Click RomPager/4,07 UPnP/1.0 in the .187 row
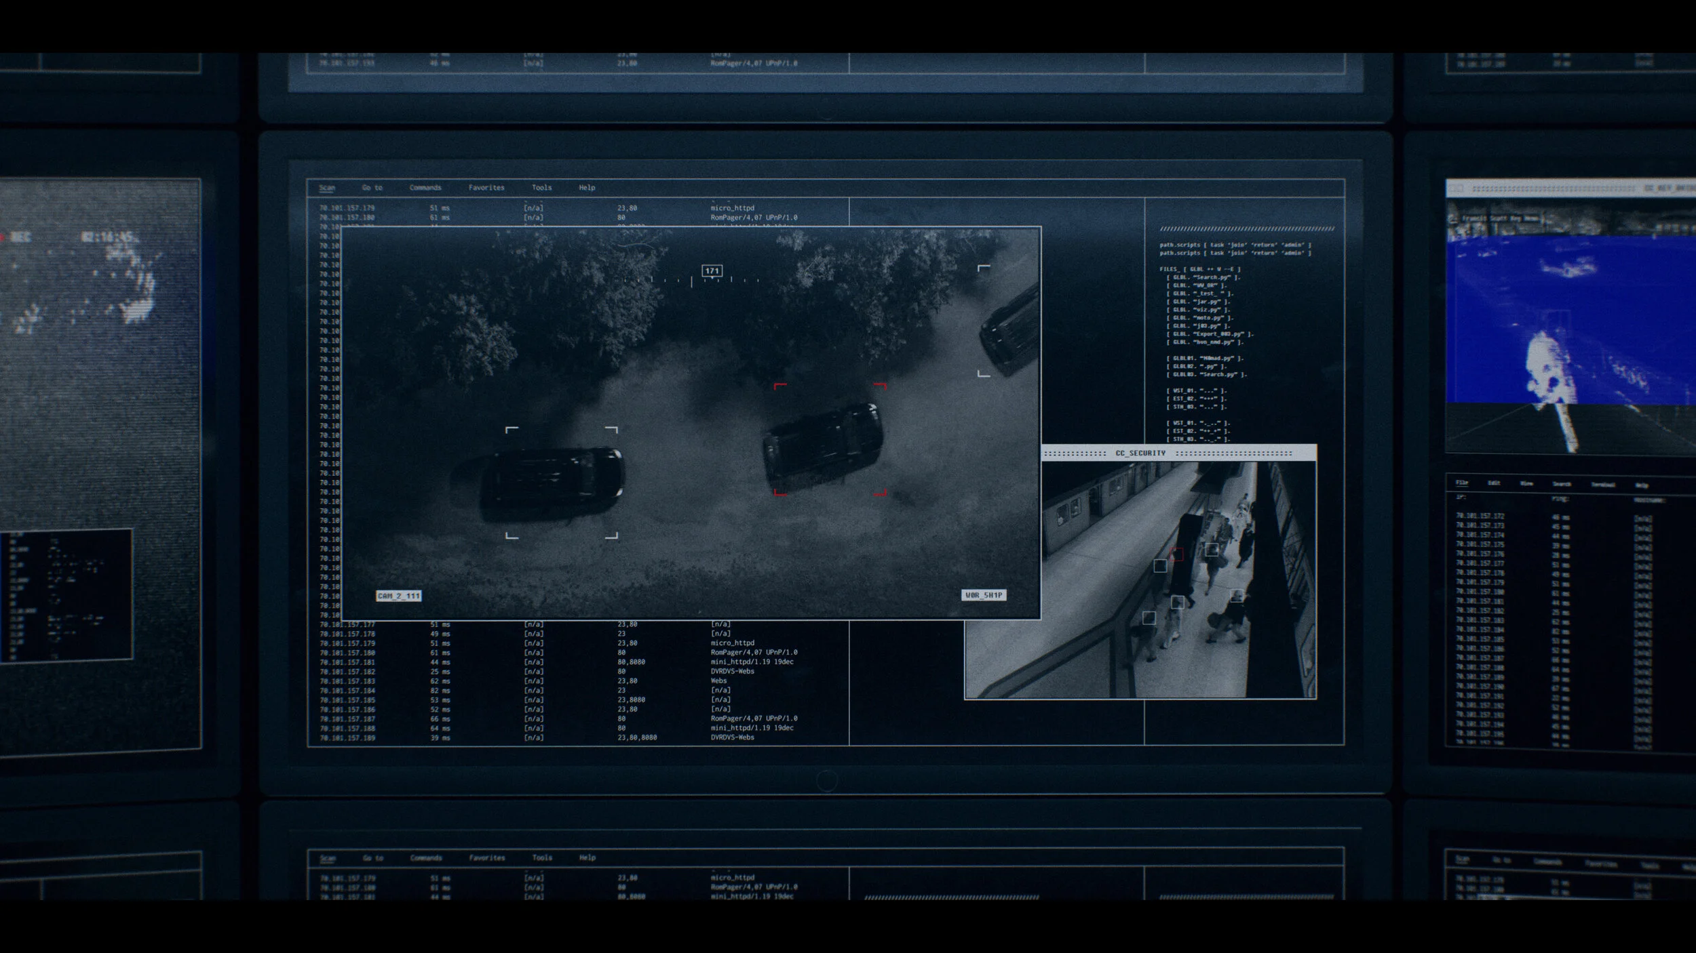The image size is (1696, 953). [x=754, y=718]
